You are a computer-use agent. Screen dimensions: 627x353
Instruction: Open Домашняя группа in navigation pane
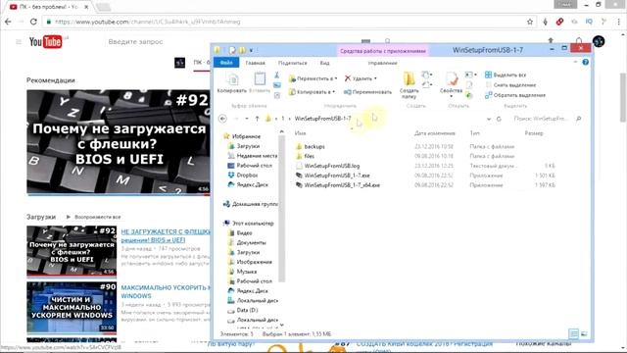pos(255,204)
